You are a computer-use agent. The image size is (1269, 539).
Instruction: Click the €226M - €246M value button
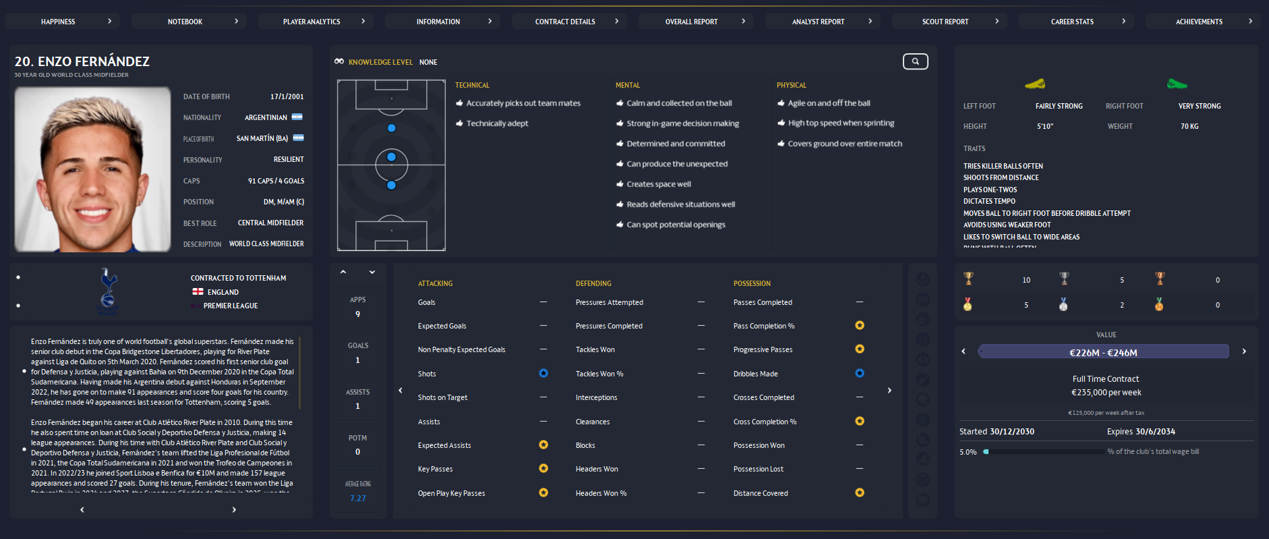coord(1103,352)
